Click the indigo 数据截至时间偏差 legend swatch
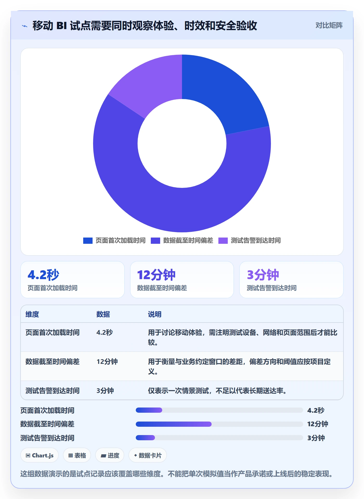 [155, 241]
